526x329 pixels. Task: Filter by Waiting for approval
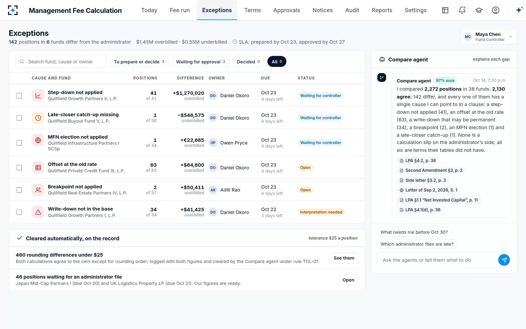(201, 62)
